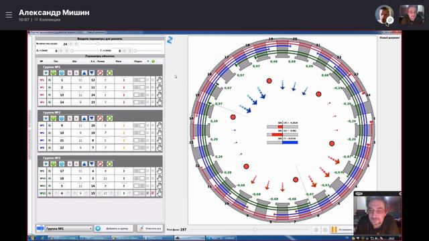The width and height of the screenshot is (429, 241).
Task: Click the last green icon in Группа №3 toolbar
Action: click(109, 164)
